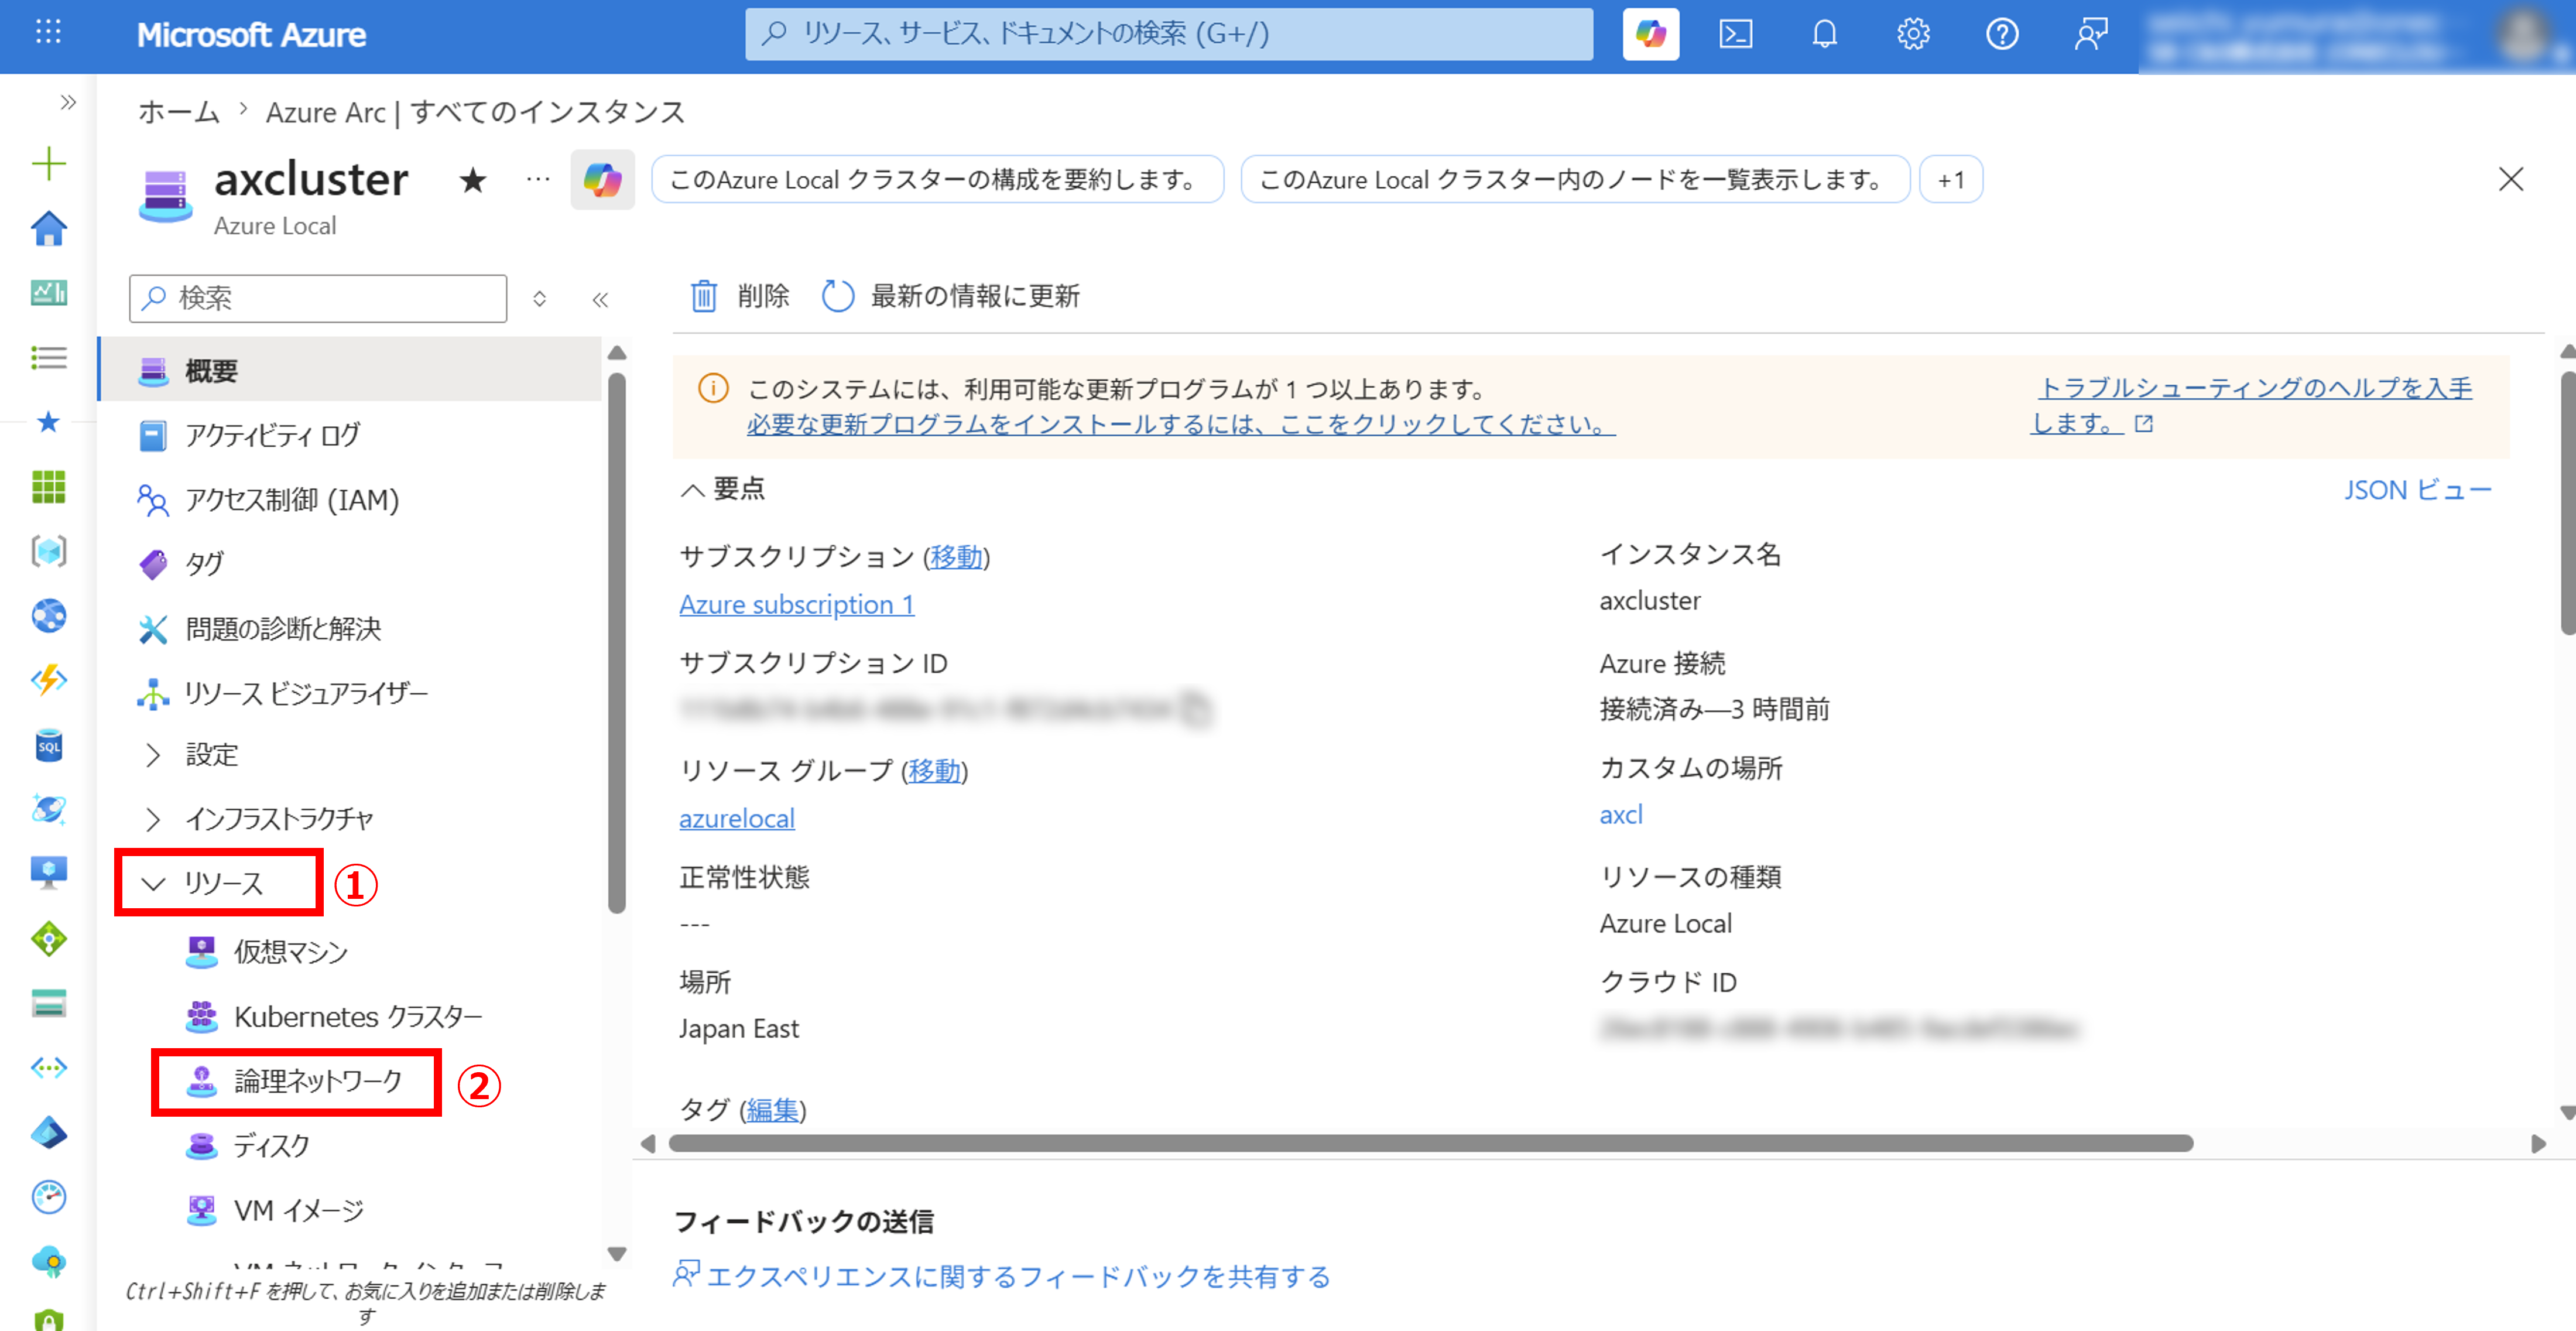Open Advisor cloud badge icon
Image resolution: width=2576 pixels, height=1331 pixels.
tap(48, 1261)
